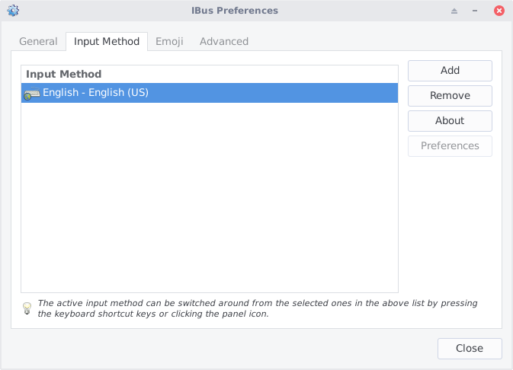Click the keep-above arrow icon in title bar
513x370 pixels.
pyautogui.click(x=454, y=11)
